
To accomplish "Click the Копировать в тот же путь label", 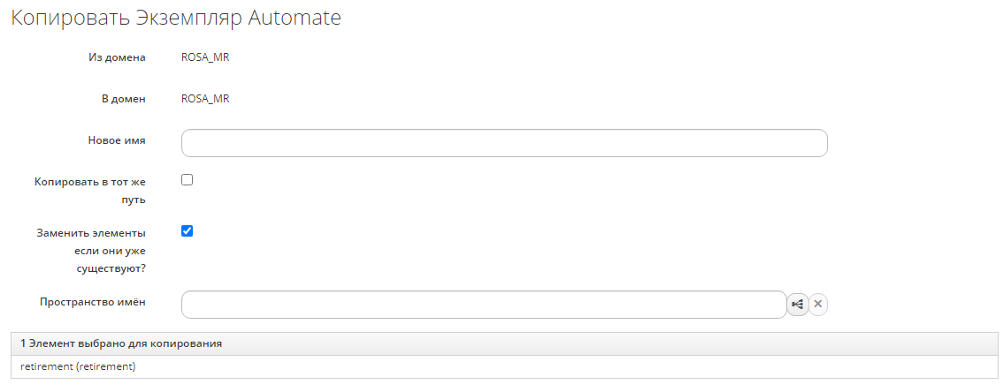I will [x=90, y=190].
